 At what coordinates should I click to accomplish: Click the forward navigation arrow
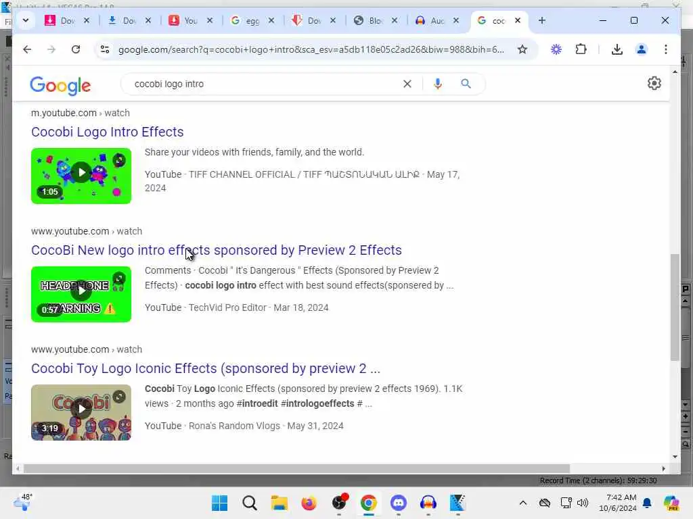[x=51, y=49]
